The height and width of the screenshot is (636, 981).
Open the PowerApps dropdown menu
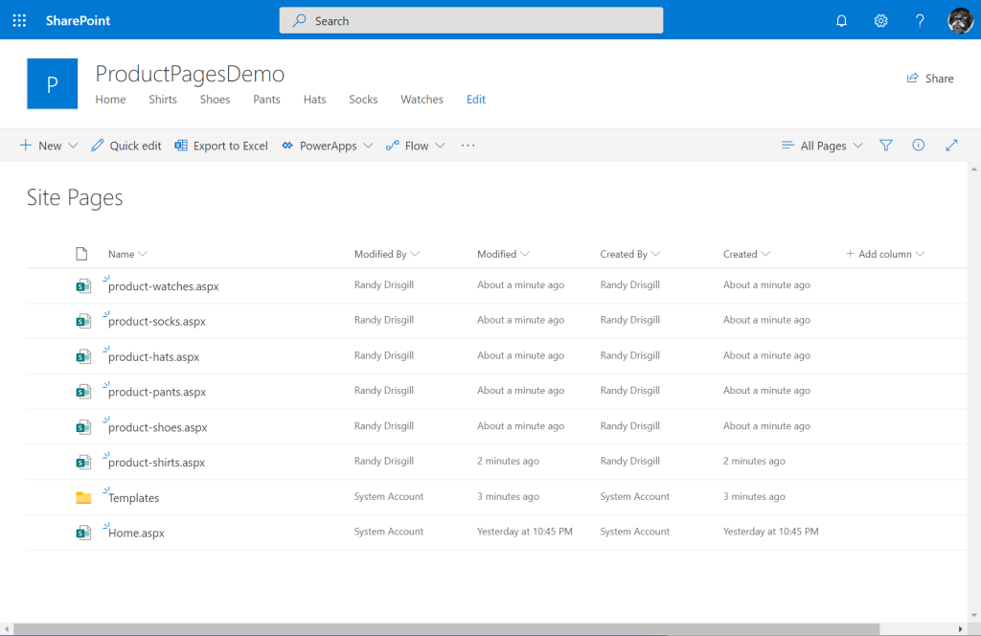point(328,146)
